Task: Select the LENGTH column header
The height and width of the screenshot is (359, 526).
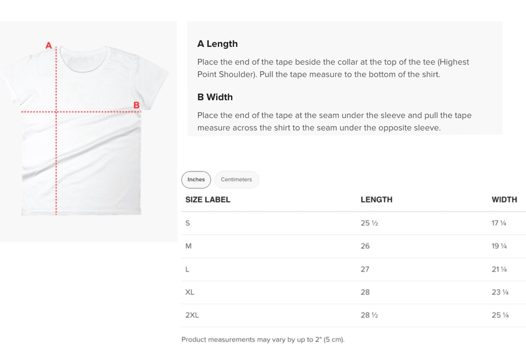Action: coord(377,200)
